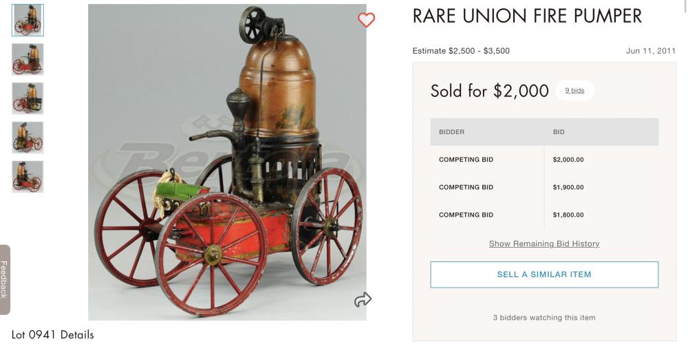688x346 pixels.
Task: Click the Rare Union Fire Pumper title
Action: click(x=527, y=17)
